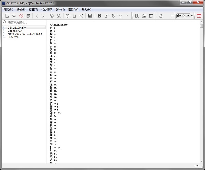Open the 笔记(N) menu
The height and width of the screenshot is (170, 205).
point(8,9)
